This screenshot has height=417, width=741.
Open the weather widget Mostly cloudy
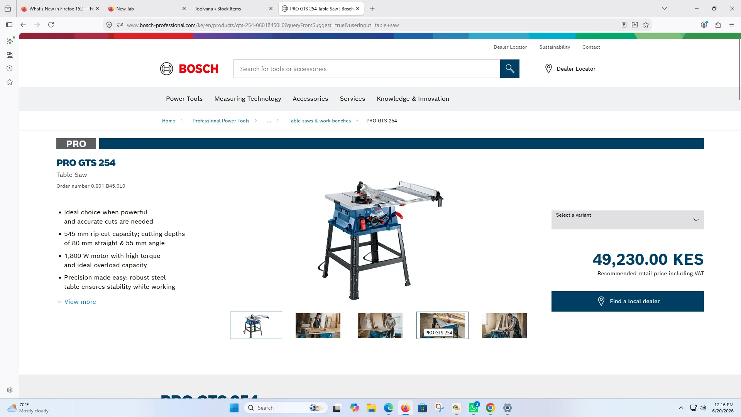29,408
